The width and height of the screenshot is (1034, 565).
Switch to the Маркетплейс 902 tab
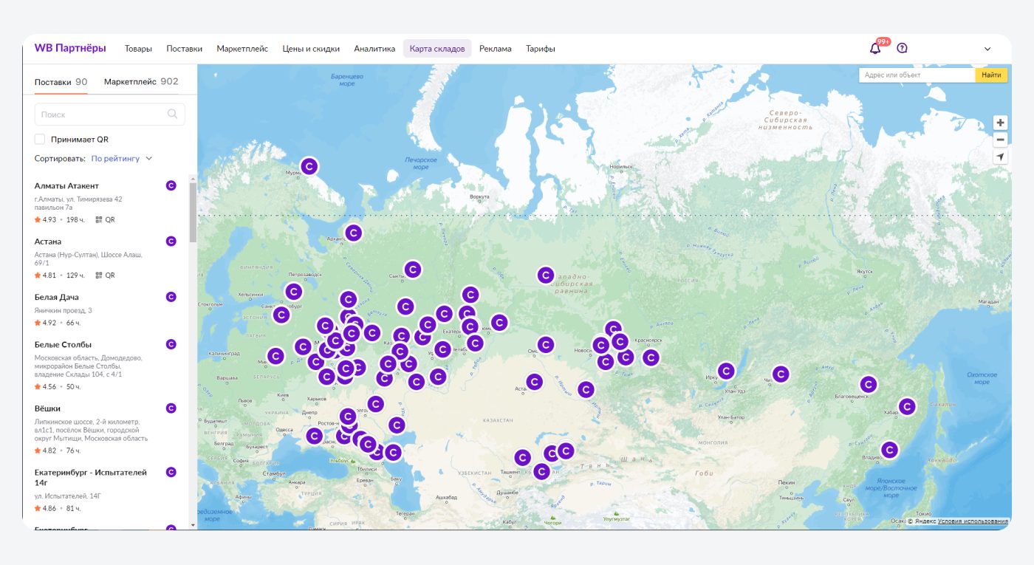click(x=141, y=81)
